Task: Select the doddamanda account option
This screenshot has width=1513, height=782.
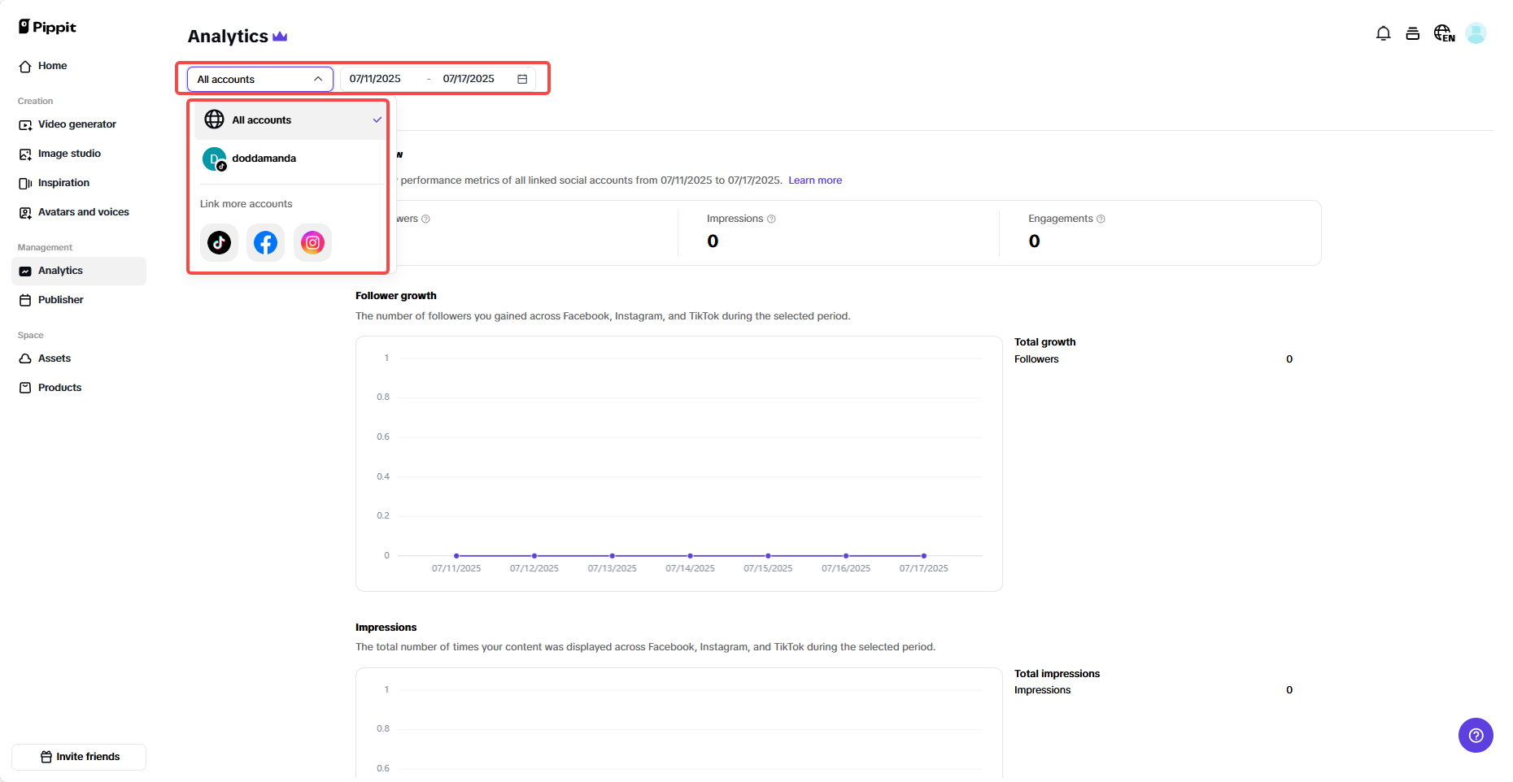Action: (264, 159)
